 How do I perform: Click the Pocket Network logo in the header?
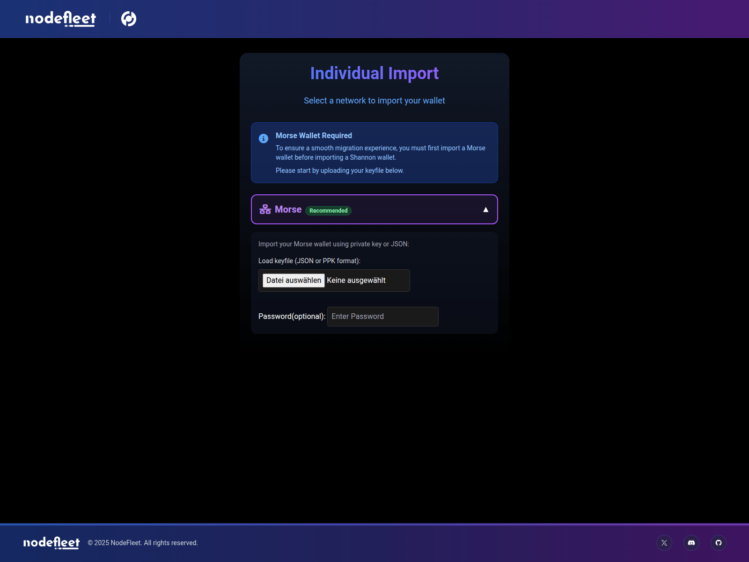(x=129, y=19)
